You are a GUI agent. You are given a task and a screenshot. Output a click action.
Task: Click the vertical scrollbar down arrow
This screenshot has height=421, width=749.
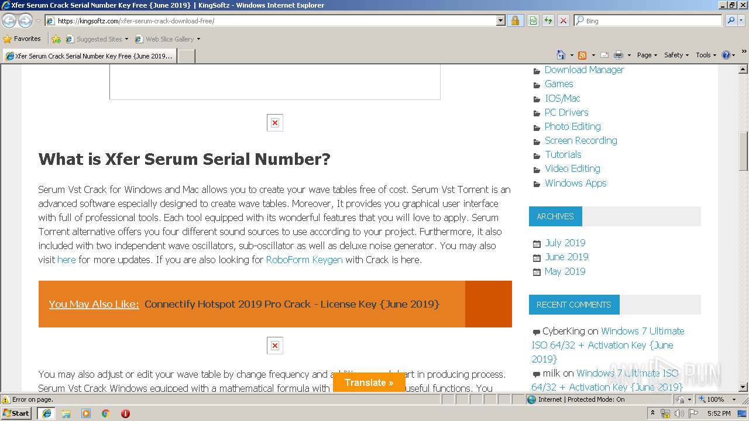point(743,387)
